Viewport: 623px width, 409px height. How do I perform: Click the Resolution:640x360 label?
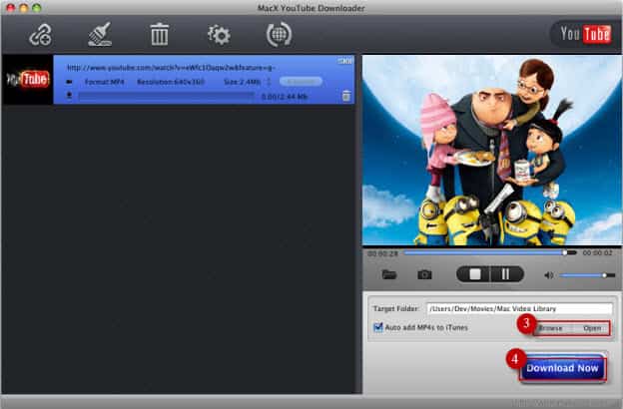pos(171,82)
